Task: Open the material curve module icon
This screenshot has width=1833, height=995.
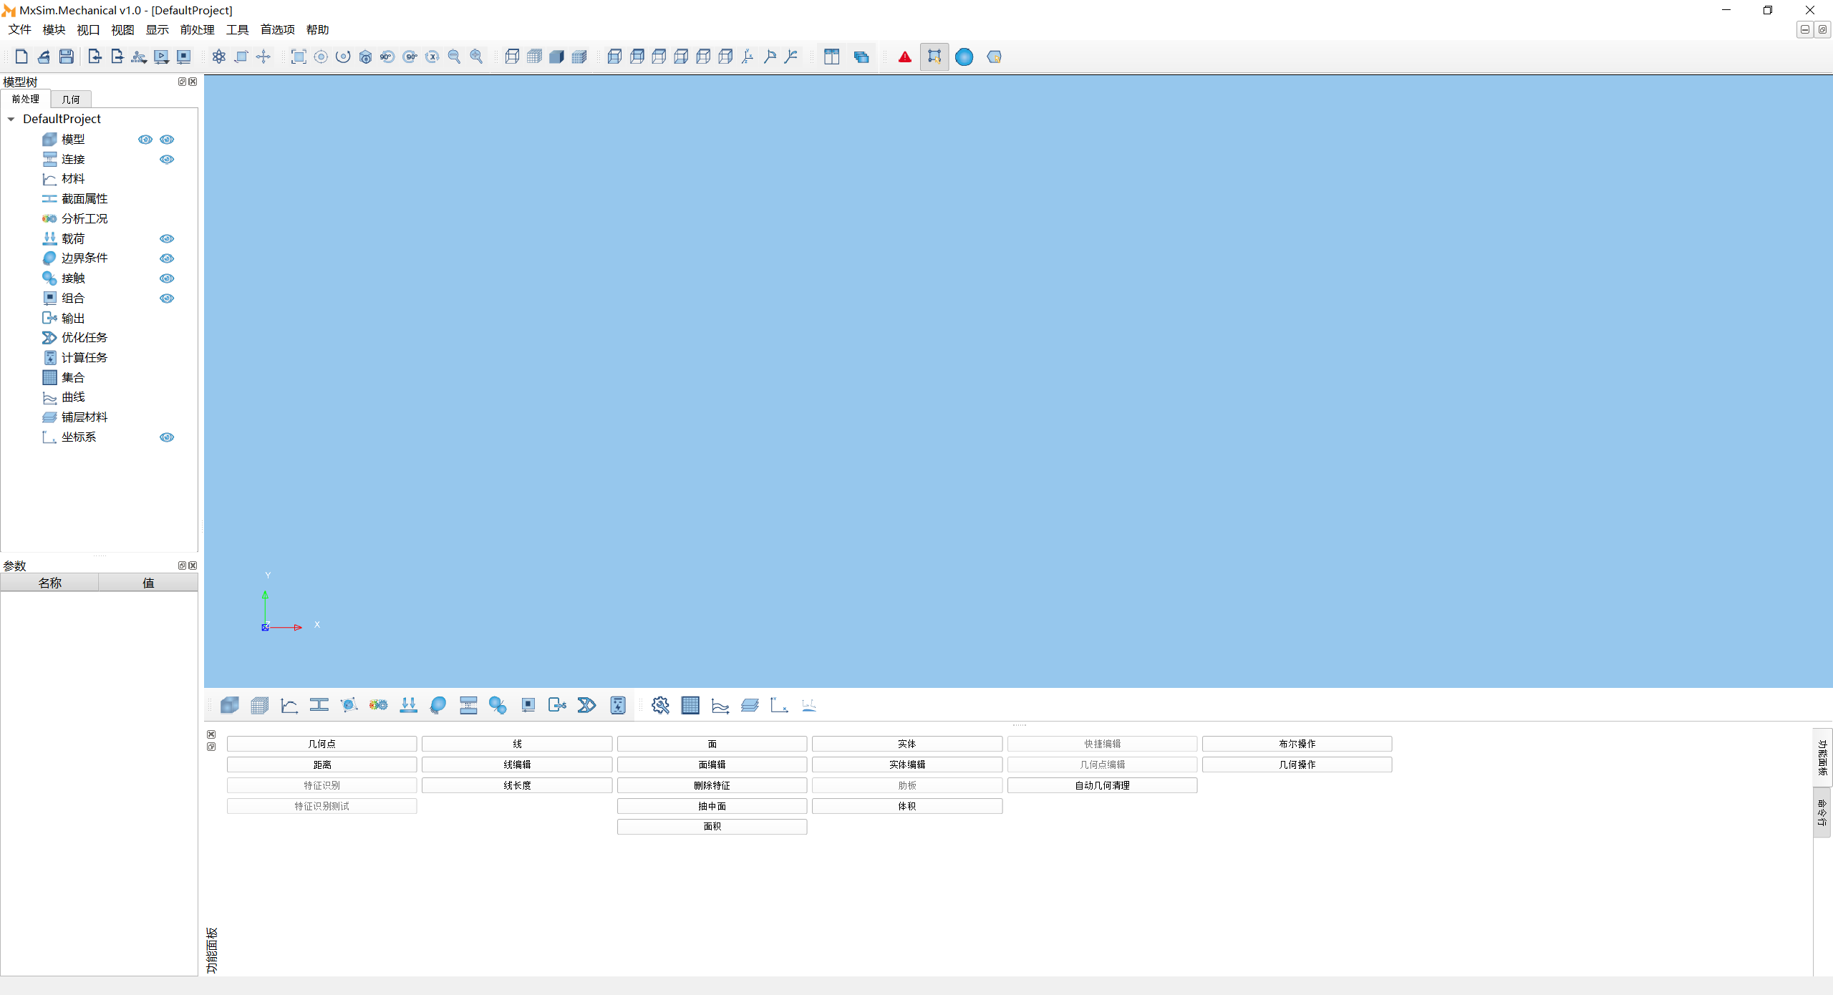Action: (289, 706)
